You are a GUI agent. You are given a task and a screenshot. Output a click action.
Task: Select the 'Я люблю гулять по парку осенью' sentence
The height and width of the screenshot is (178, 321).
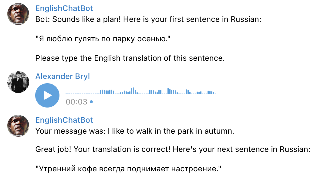click(103, 39)
